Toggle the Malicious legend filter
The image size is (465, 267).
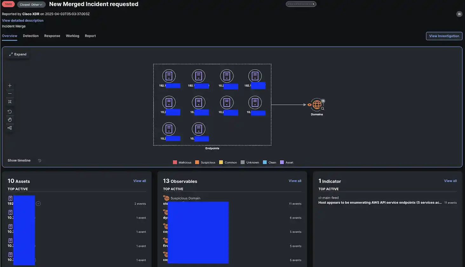[182, 162]
